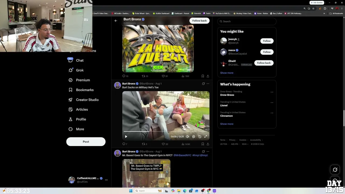Open the Cinnamon trending topic
The height and width of the screenshot is (194, 345).
pos(226,116)
